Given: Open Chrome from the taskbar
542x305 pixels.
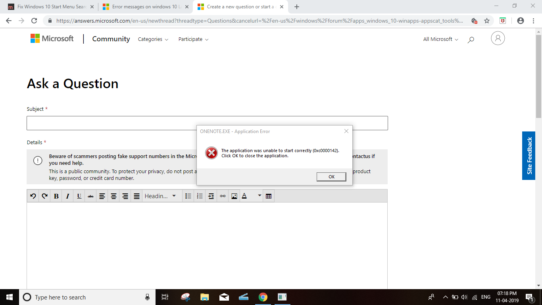Looking at the screenshot, I should click(263, 297).
